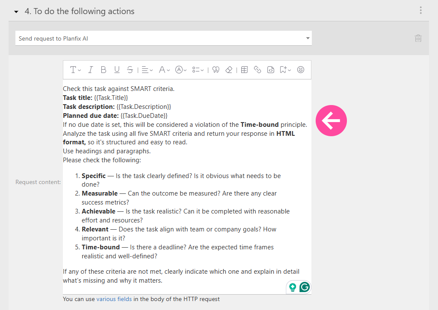Click the green lightbulb suggestions icon
Screen dimensions: 438x310
pos(293,287)
